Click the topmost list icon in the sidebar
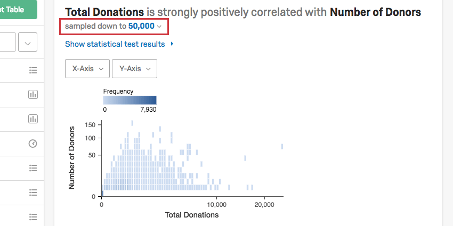 click(33, 70)
